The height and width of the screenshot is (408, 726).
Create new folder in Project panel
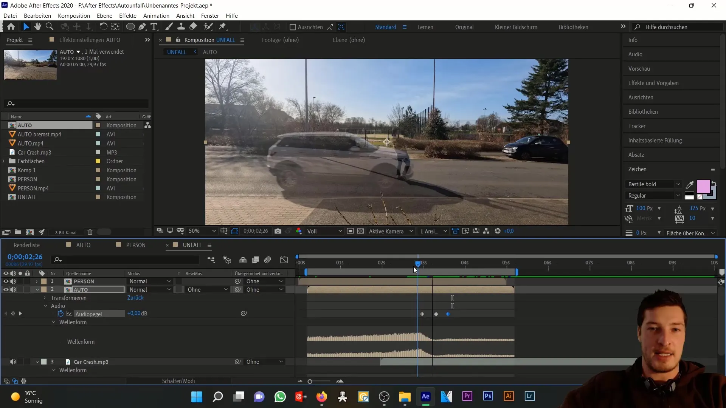[x=18, y=232]
